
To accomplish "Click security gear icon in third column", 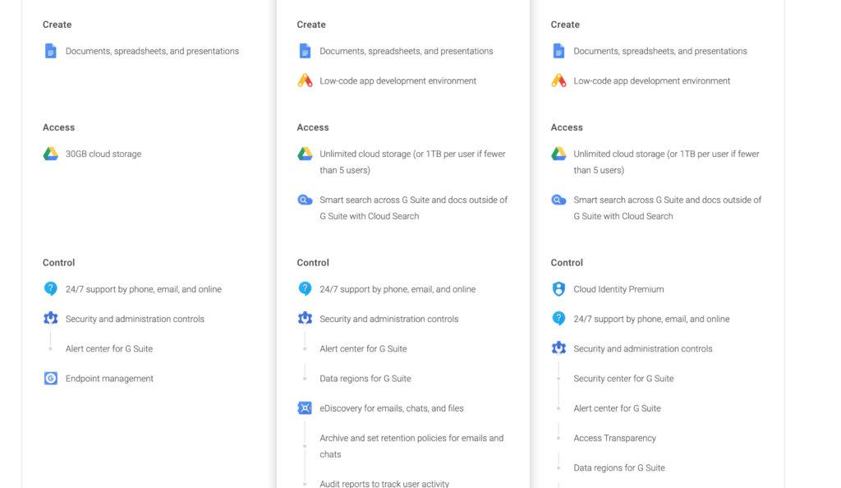I will pos(558,348).
